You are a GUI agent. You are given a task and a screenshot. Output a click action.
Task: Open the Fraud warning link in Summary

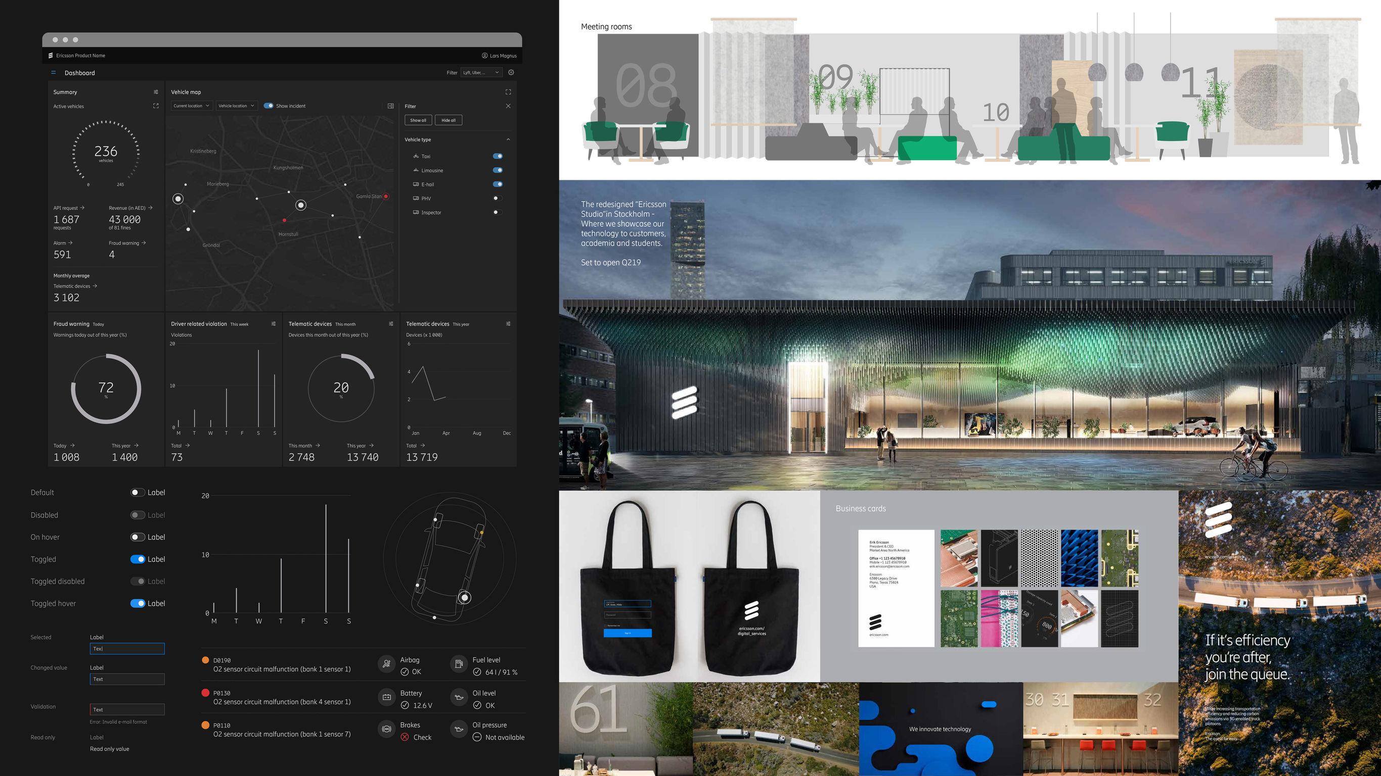tap(127, 243)
